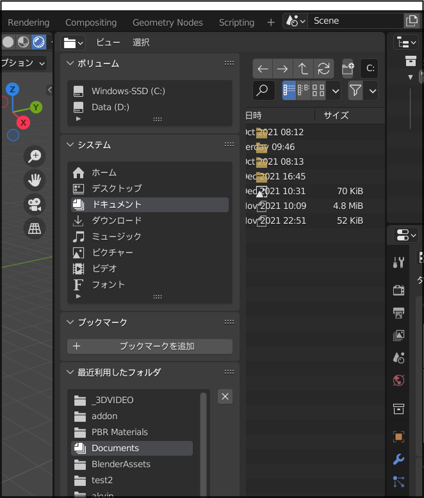Open recent folder PBR Materials
Screen dimensions: 424x498
point(132,432)
